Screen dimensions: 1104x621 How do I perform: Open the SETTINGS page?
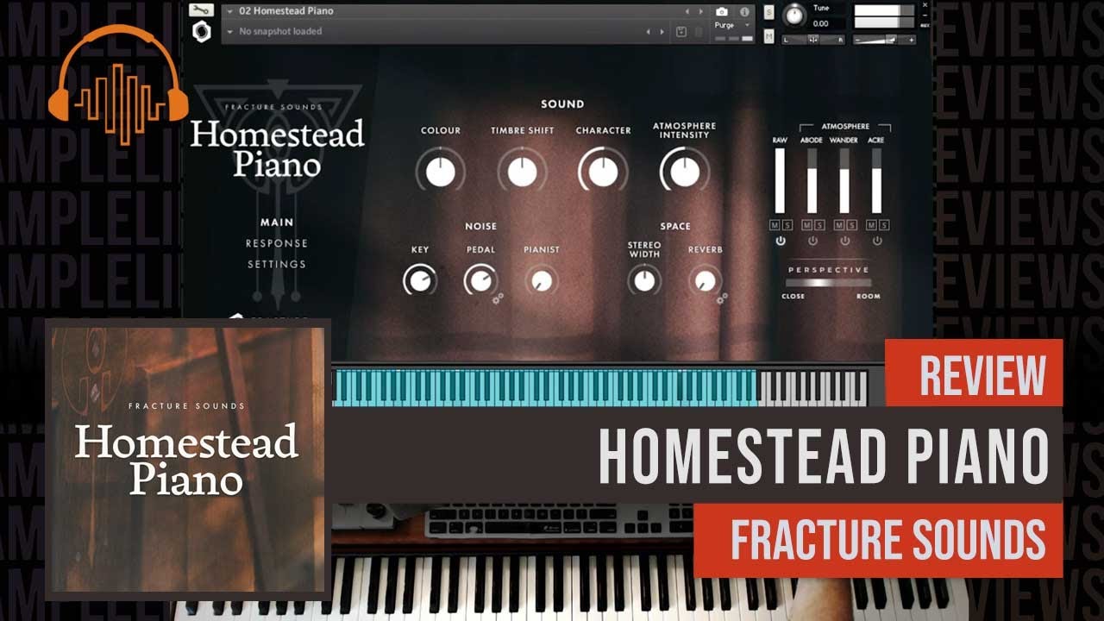point(277,264)
